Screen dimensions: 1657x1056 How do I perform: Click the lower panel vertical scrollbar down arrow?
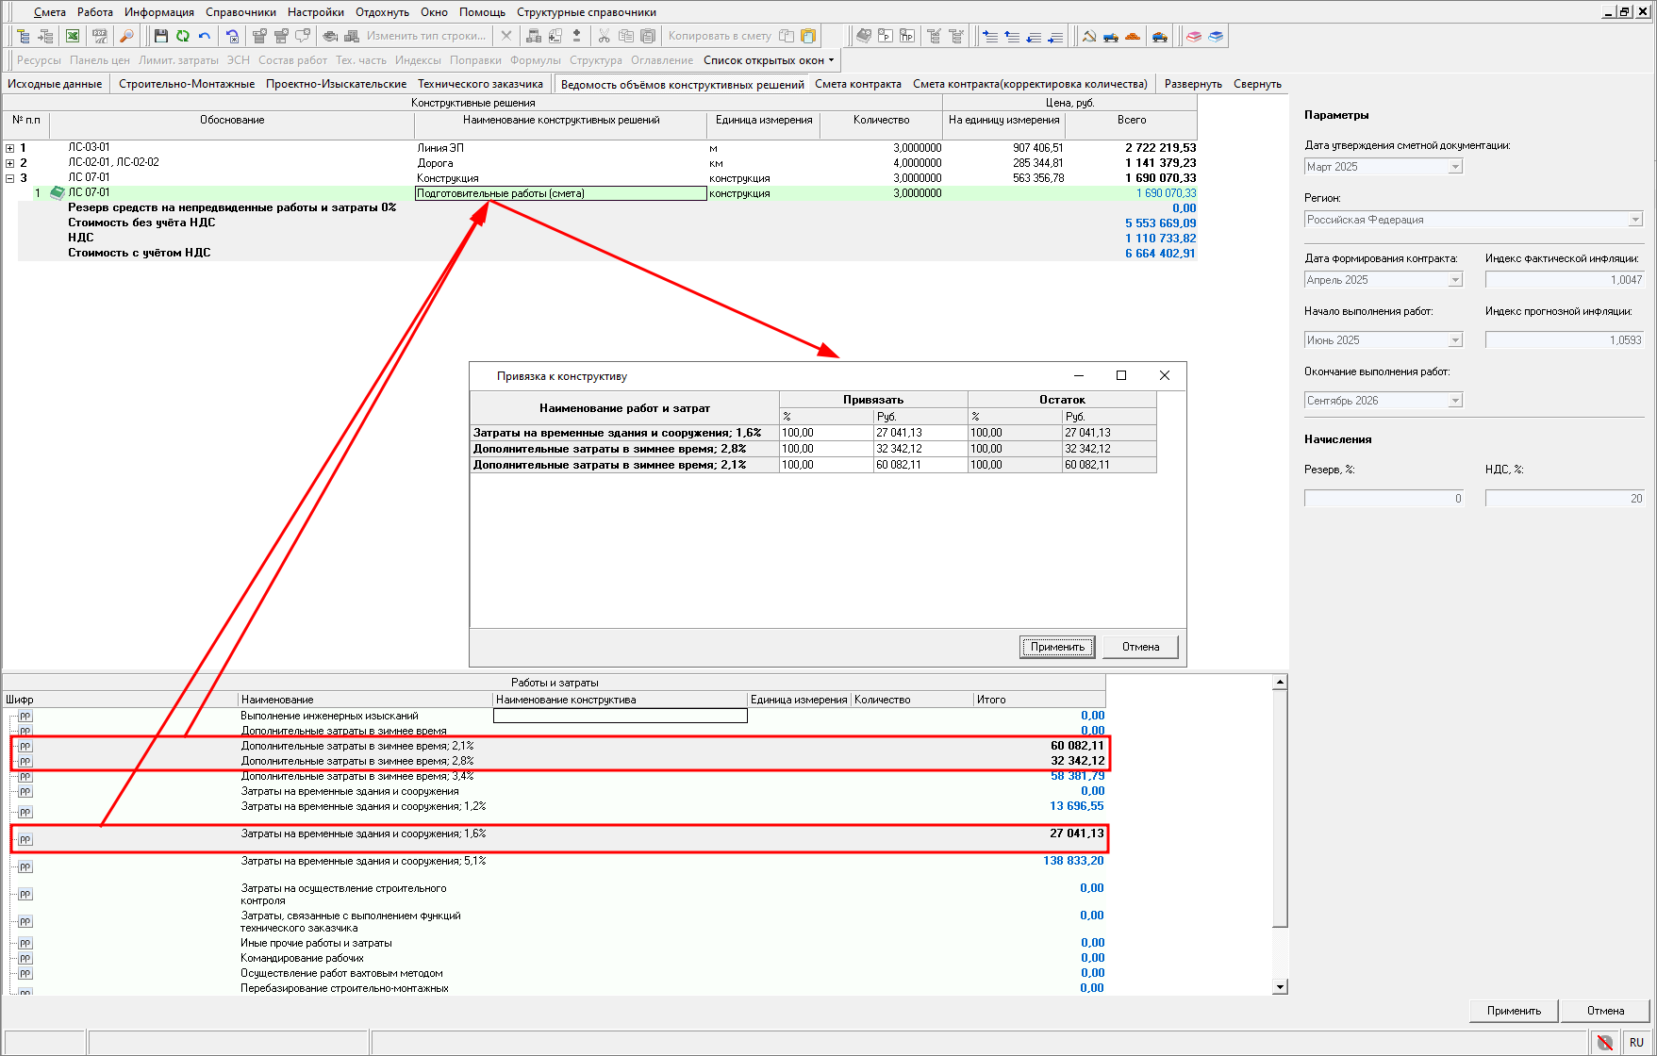point(1280,987)
